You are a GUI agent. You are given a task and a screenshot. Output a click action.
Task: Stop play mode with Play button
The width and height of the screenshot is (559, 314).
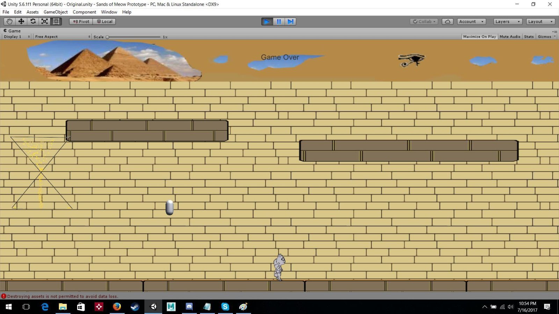pos(267,22)
